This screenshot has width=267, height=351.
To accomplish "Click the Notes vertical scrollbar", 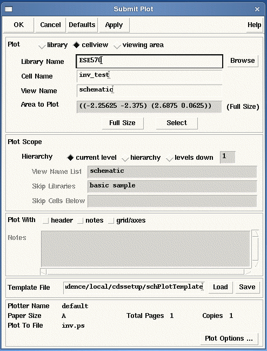I will tap(255, 249).
